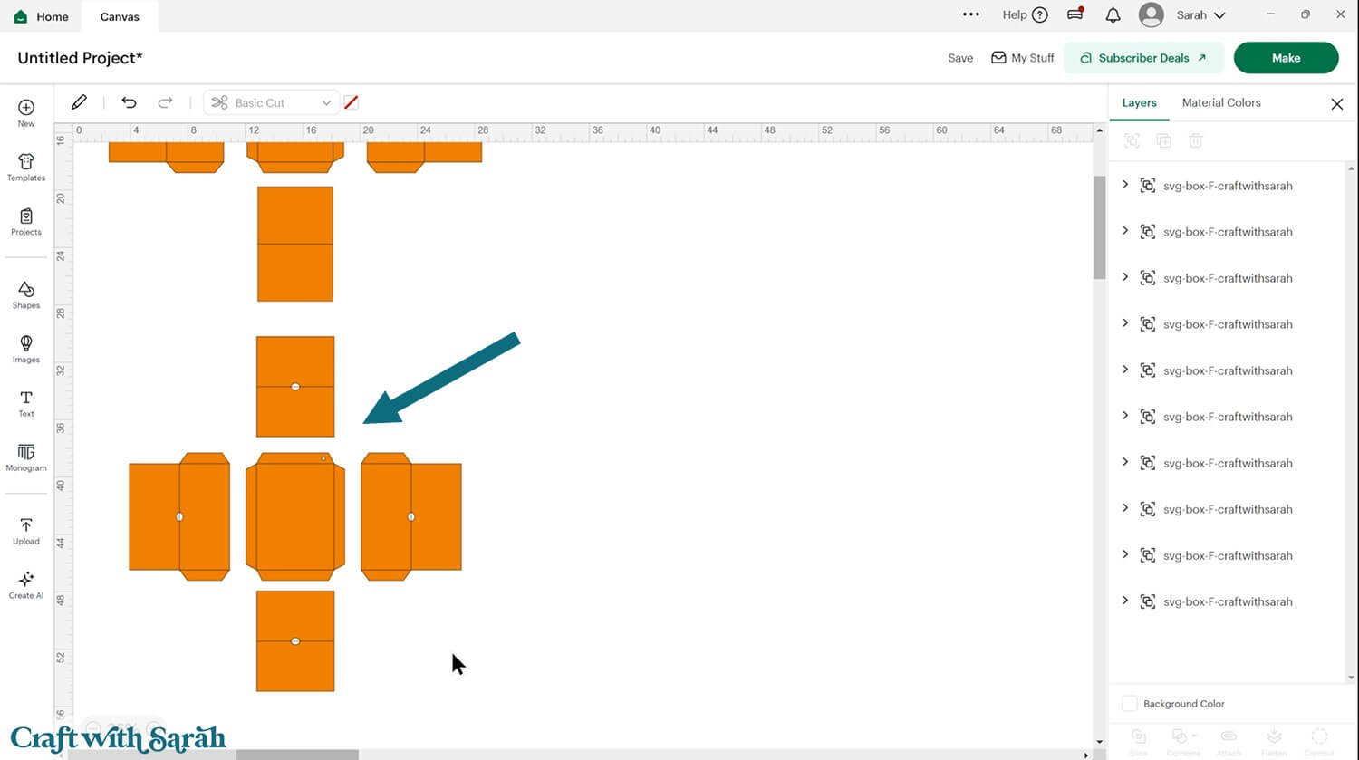Expand the last svg-box-F-craftwithsarah layer

pyautogui.click(x=1125, y=601)
